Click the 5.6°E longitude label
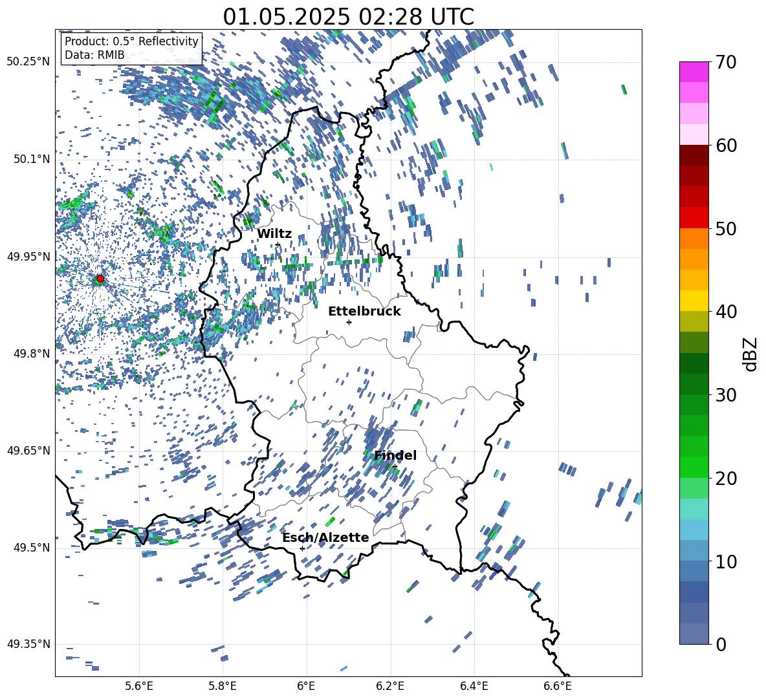The image size is (766, 699). [139, 686]
